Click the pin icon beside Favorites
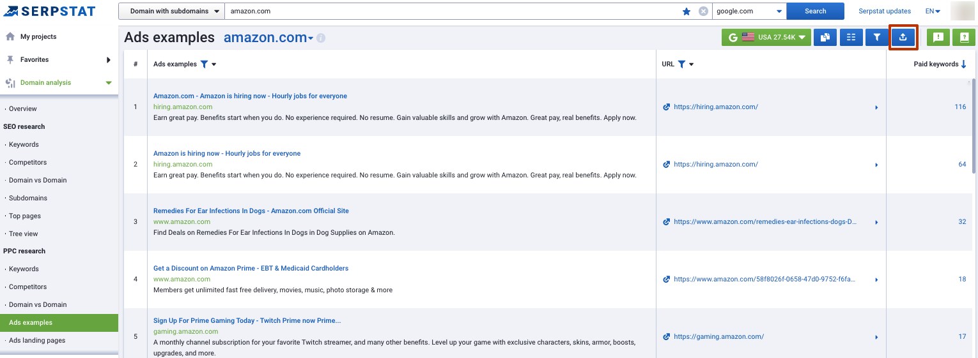Viewport: 978px width, 358px height. coord(10,59)
